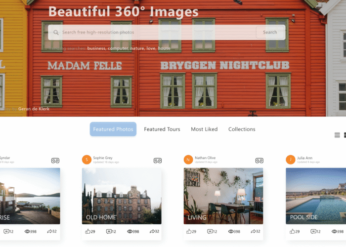This screenshot has width=346, height=247.
Task: Open Sophie Grey's orange profile avatar
Action: 86,160
